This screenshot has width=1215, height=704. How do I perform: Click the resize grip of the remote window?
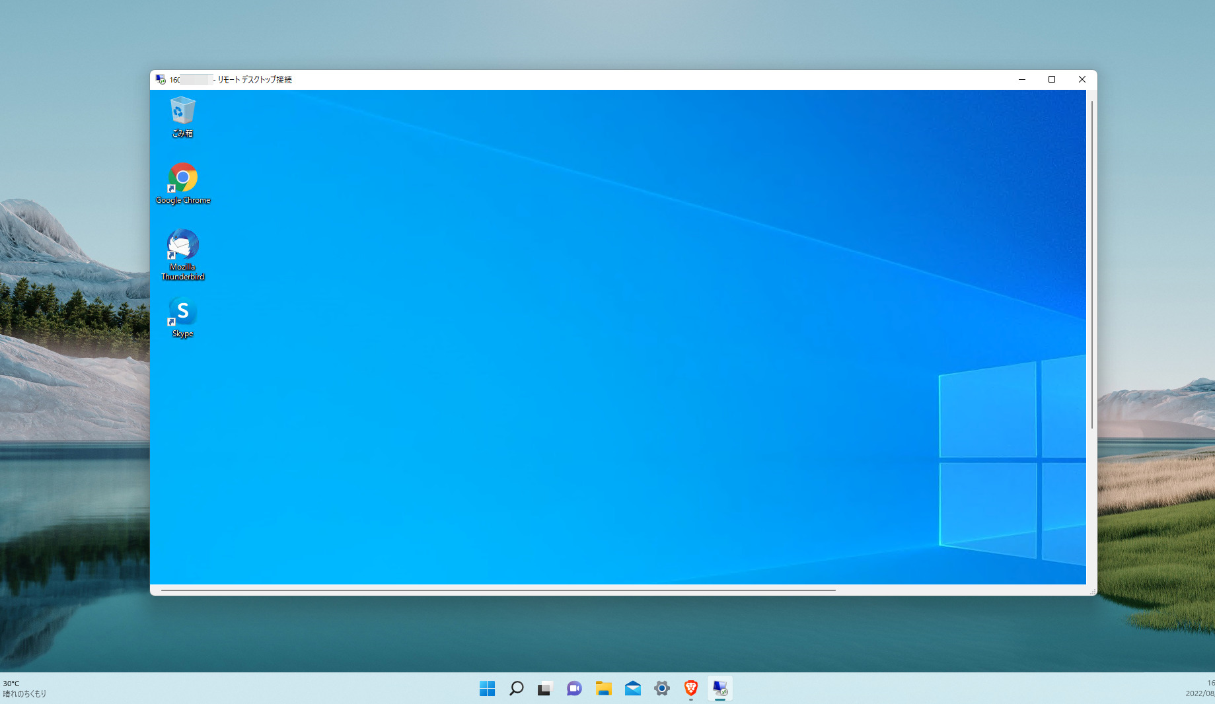click(x=1093, y=590)
